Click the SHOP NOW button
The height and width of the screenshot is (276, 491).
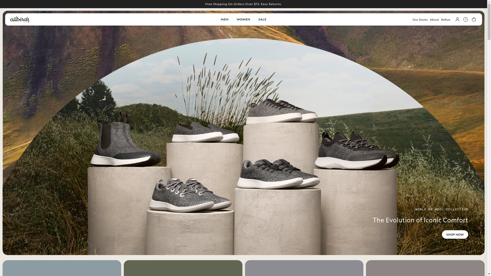[455, 235]
